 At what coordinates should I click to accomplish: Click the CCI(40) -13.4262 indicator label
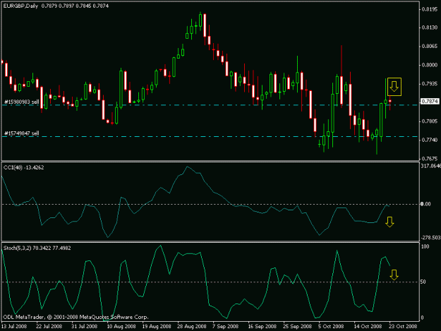pos(23,167)
